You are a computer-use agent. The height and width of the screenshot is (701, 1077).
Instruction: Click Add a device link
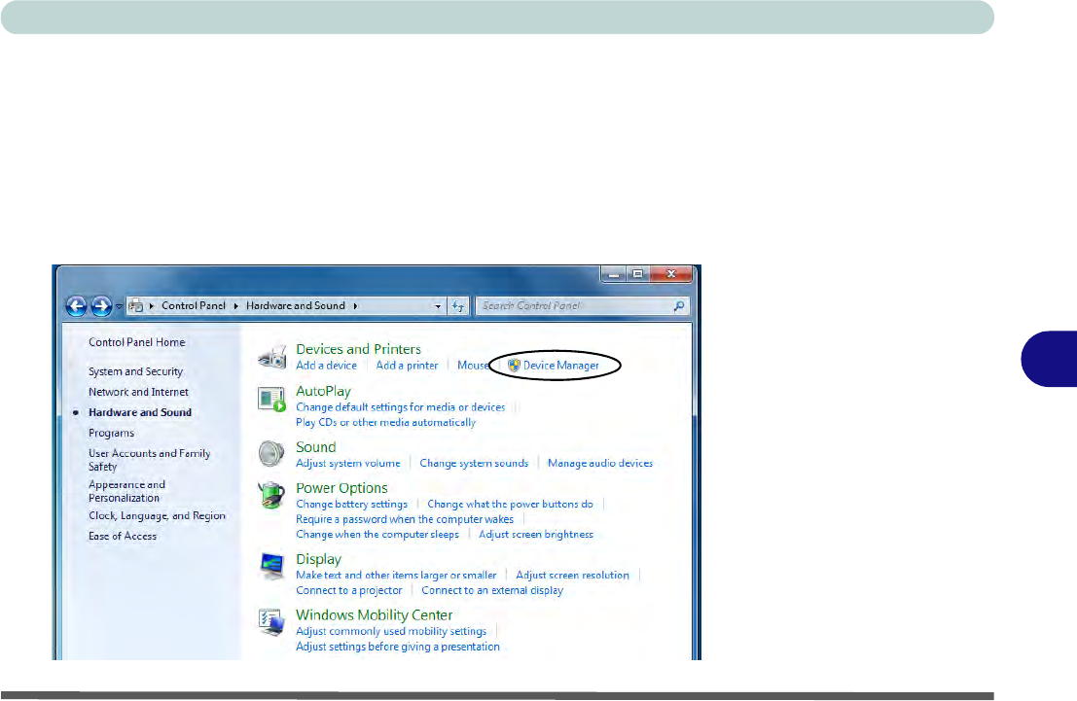[x=326, y=366]
